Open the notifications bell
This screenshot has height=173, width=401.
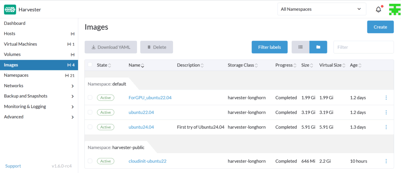point(378,9)
